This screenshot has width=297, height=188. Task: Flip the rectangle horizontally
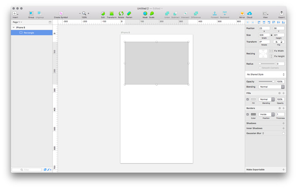point(276,42)
